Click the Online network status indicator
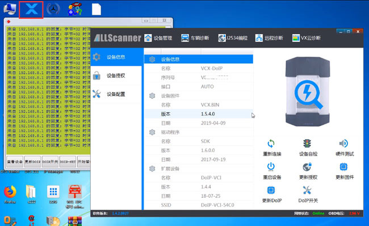Viewport: 369px width, 226px height. point(318,214)
